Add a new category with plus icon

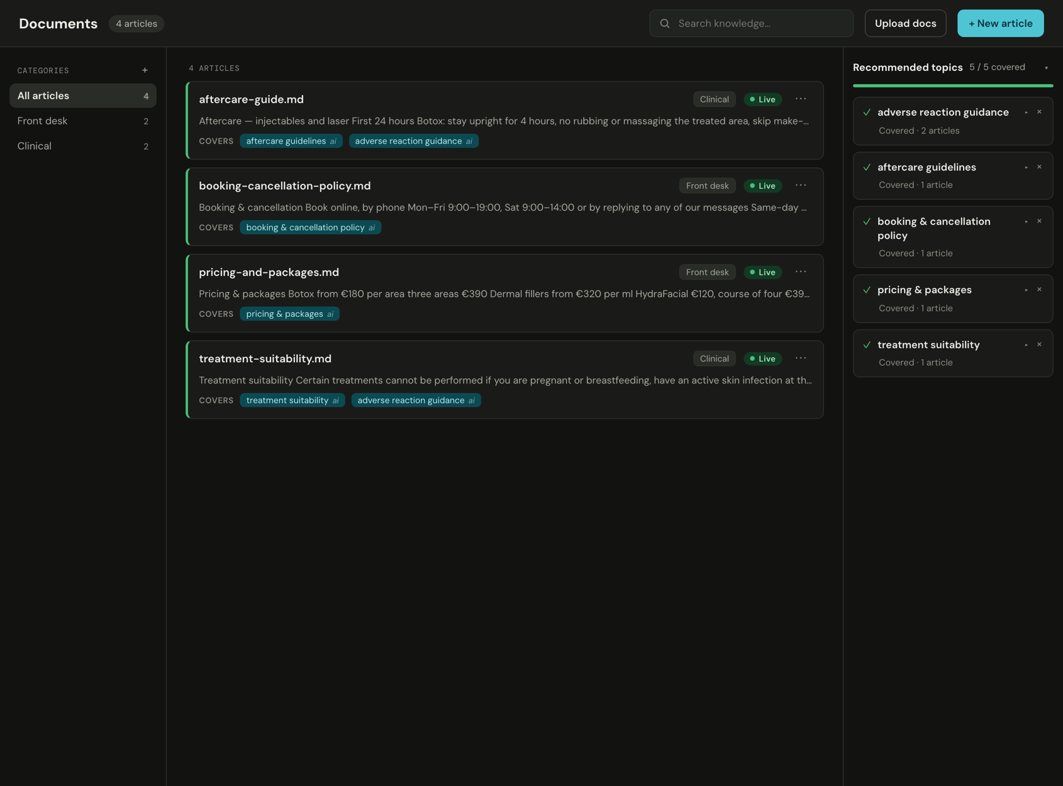[145, 70]
